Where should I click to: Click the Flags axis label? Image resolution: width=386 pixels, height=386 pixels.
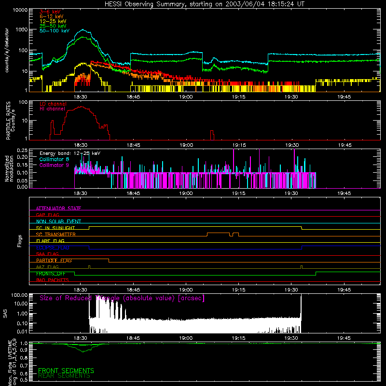click(x=20, y=241)
